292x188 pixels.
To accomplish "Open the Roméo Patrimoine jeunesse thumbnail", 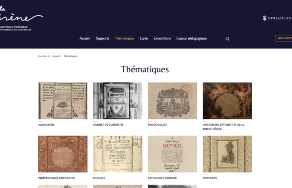I will click(172, 154).
